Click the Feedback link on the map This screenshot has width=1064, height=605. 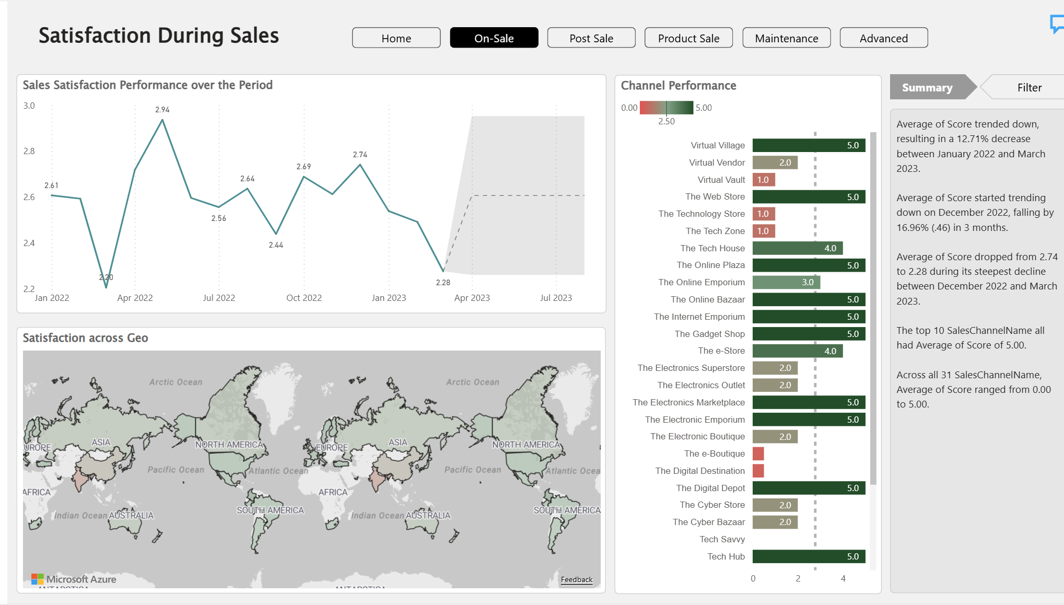pyautogui.click(x=576, y=579)
